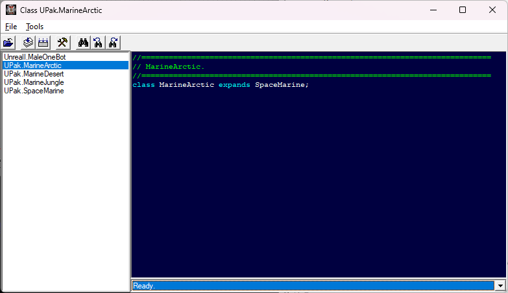
Task: Select UPak.SpaceMarine in class list
Action: (x=66, y=91)
